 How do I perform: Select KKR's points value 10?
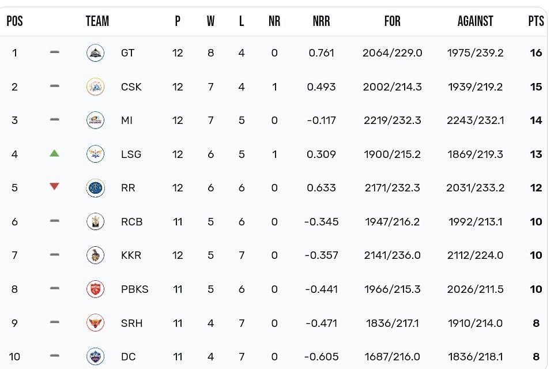coord(536,255)
